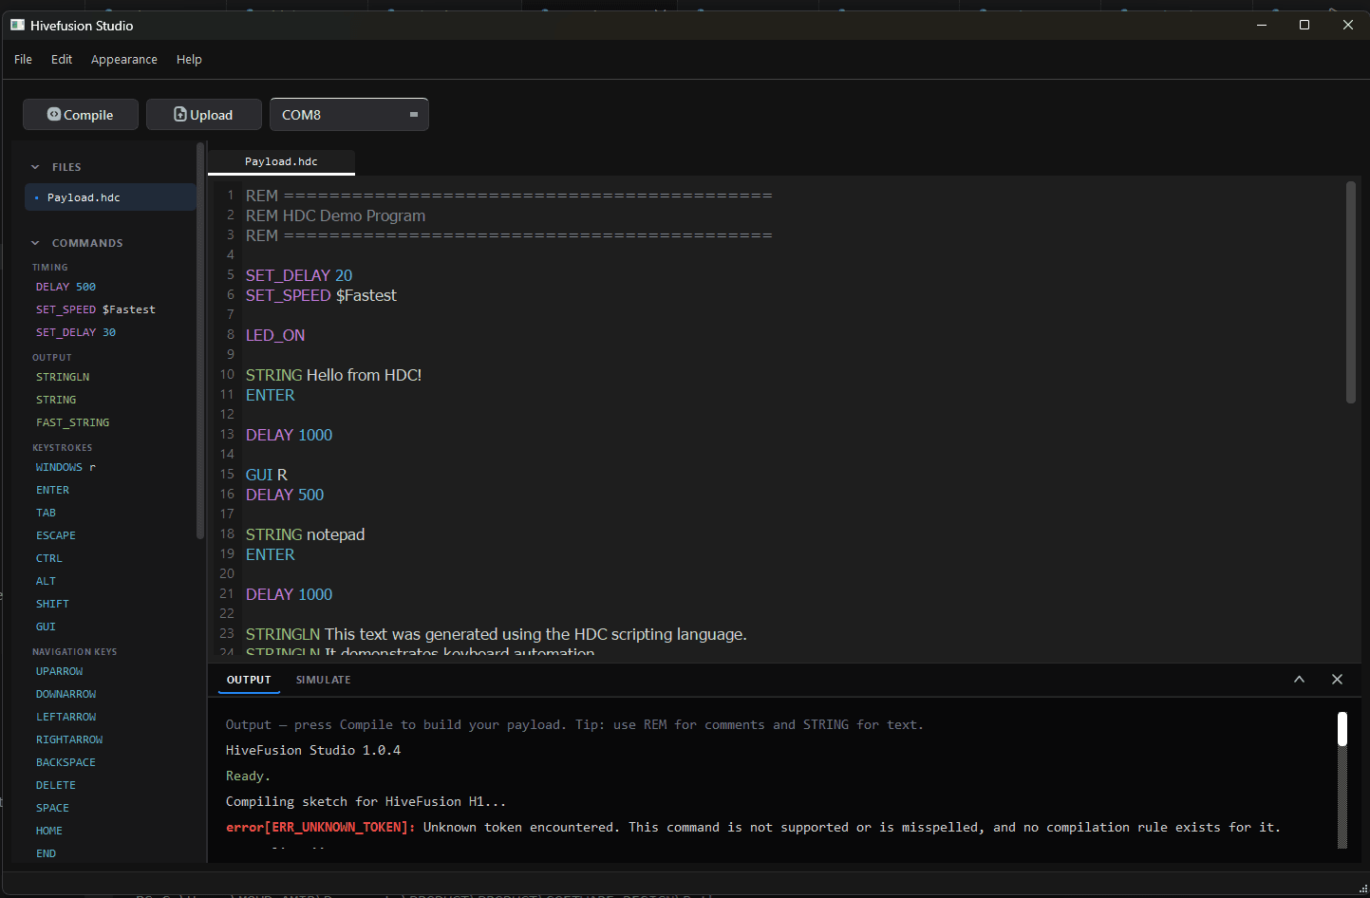This screenshot has width=1370, height=898.
Task: Insert the DELETE navigation key
Action: pyautogui.click(x=56, y=785)
